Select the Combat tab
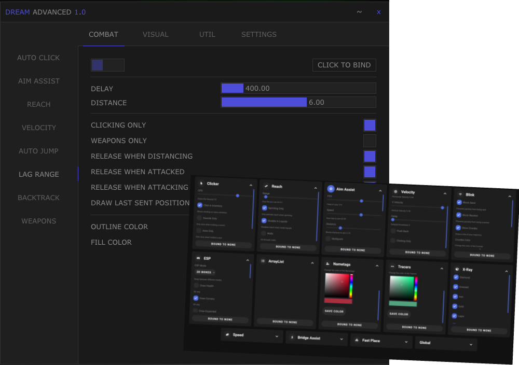Image resolution: width=519 pixels, height=365 pixels. [x=103, y=34]
